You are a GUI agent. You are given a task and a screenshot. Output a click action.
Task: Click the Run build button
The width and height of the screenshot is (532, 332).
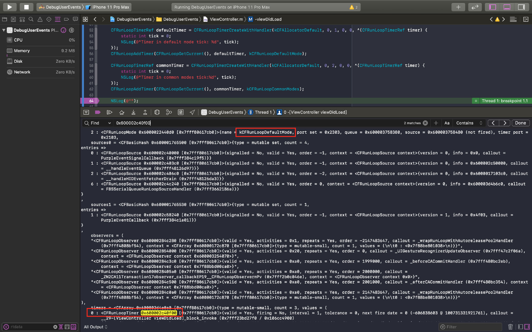coord(10,7)
